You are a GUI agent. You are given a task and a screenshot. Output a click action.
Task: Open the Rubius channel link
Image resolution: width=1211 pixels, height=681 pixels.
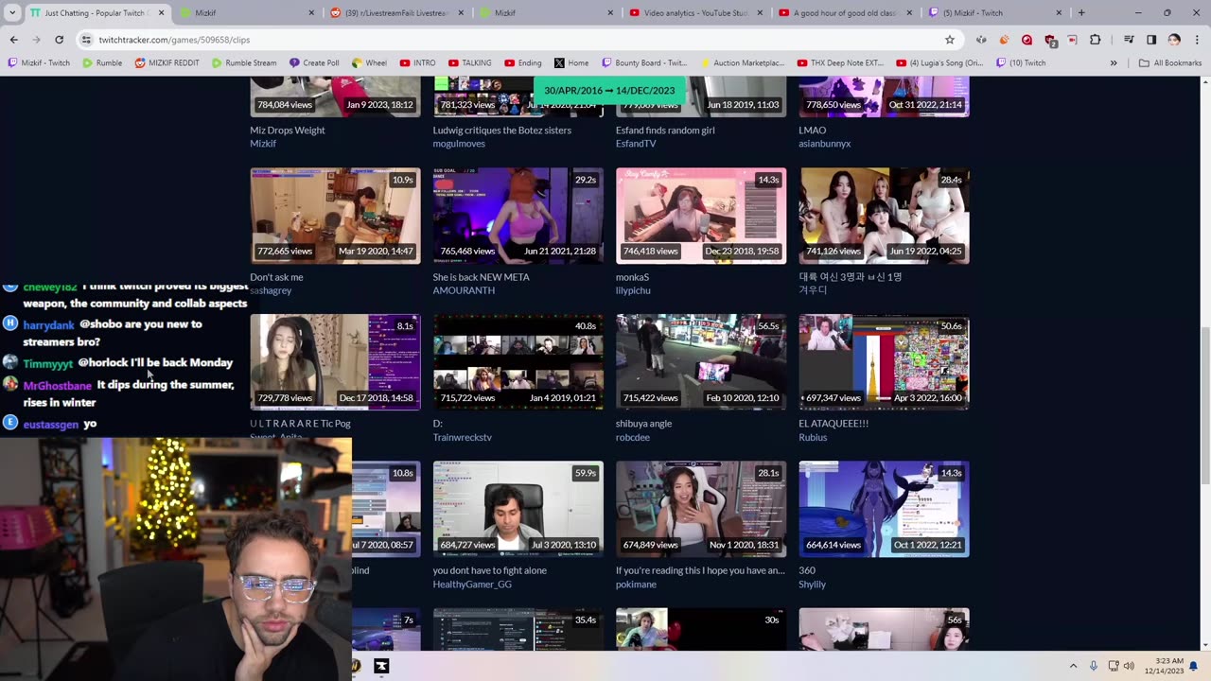pyautogui.click(x=813, y=437)
